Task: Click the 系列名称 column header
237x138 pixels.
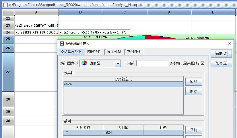Action: coord(83,127)
